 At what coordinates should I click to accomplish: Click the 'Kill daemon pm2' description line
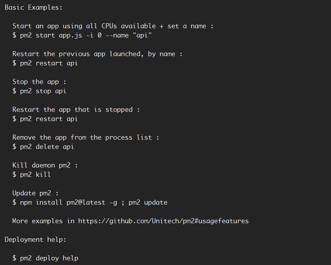click(x=45, y=165)
